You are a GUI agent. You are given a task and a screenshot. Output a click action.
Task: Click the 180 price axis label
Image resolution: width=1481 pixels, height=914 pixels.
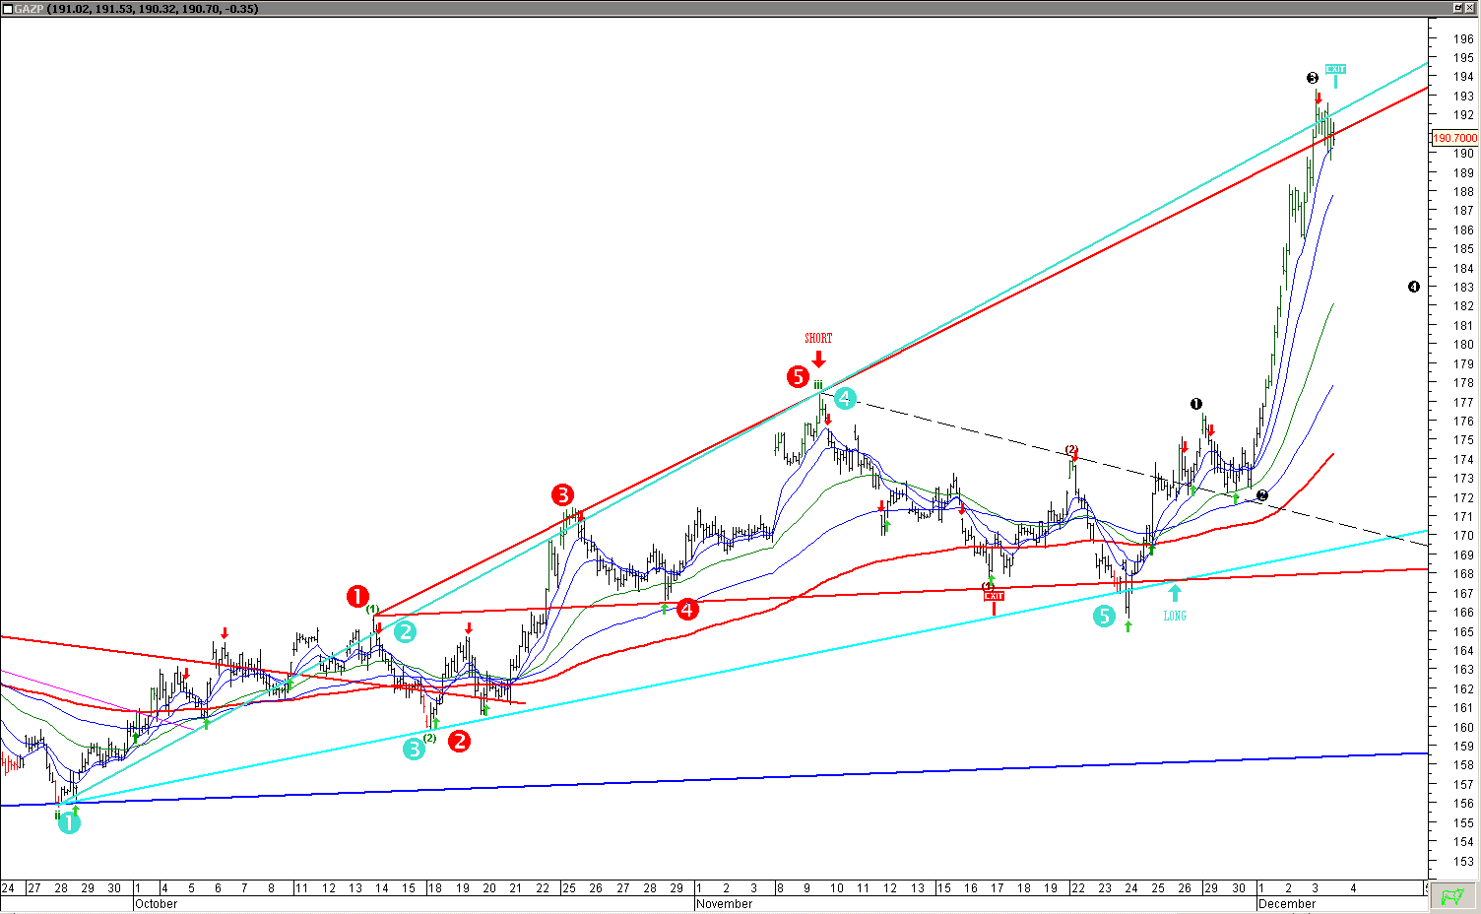coord(1464,345)
